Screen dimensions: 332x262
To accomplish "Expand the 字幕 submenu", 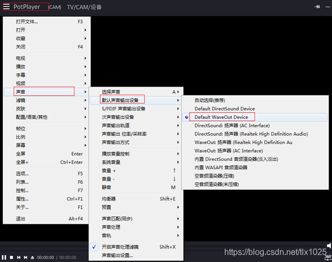I will [46, 75].
